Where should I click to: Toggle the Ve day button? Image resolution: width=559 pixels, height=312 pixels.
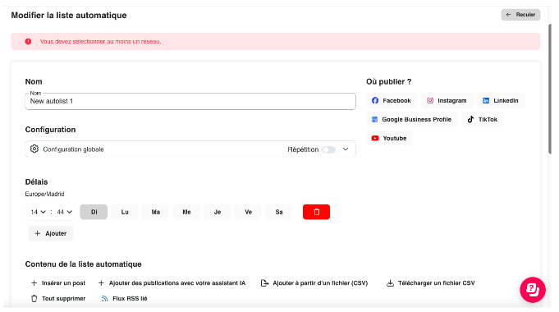[248, 212]
